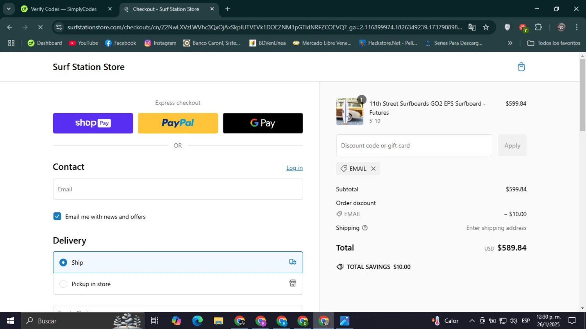Click the Apply discount button
Image resolution: width=586 pixels, height=329 pixels.
point(512,145)
